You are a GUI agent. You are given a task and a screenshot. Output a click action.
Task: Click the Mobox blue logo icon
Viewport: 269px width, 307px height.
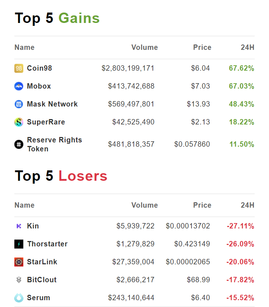19,86
